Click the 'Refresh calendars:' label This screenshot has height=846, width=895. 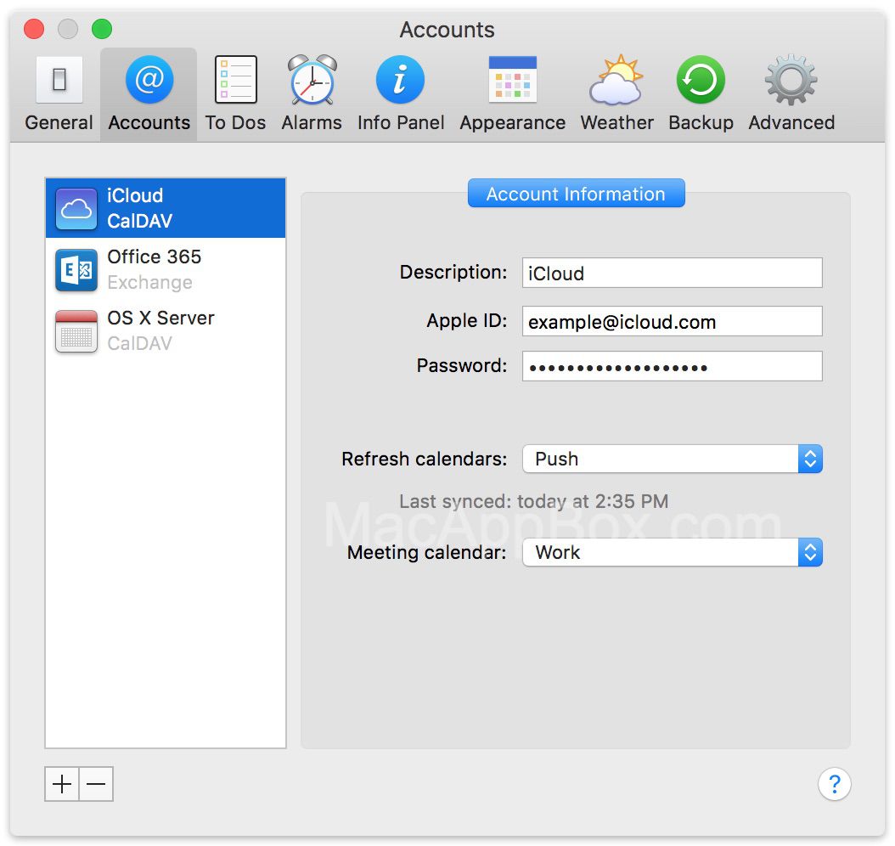tap(424, 459)
